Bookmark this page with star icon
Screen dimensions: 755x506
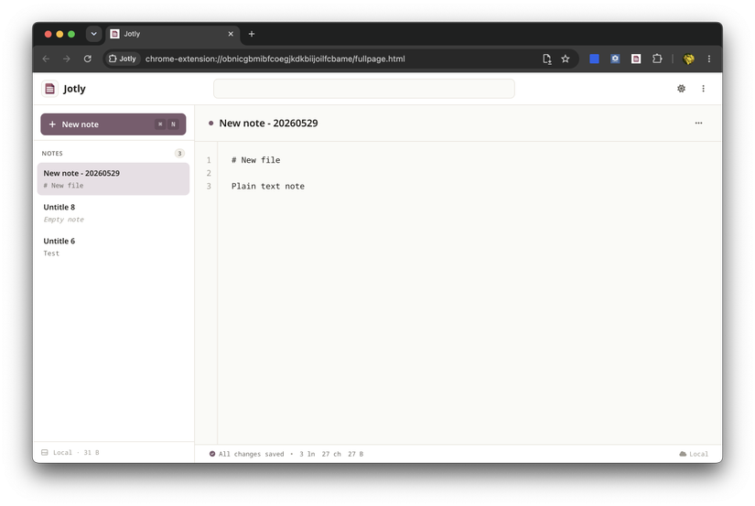(566, 59)
